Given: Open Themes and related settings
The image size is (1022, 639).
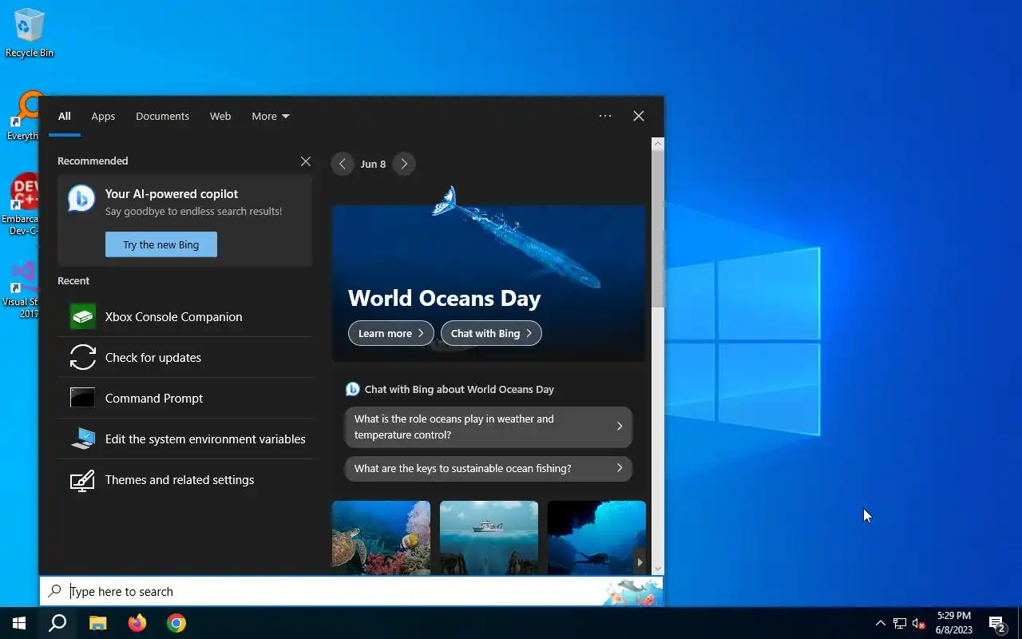Looking at the screenshot, I should coord(184,479).
